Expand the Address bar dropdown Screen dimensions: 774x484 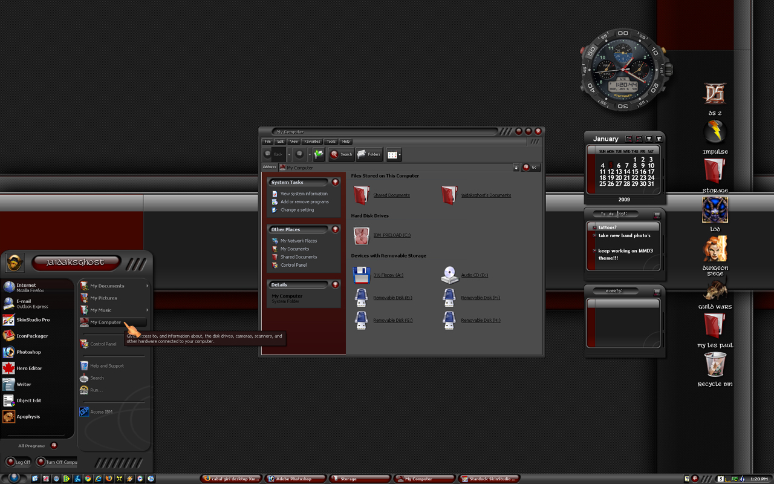(516, 168)
